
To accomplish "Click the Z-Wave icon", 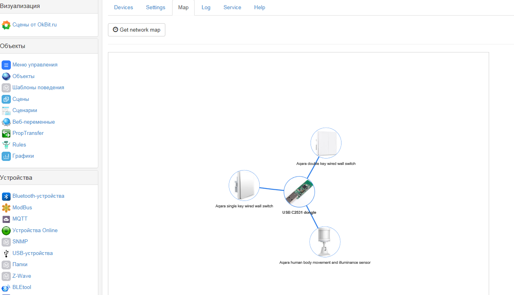I will click(x=6, y=276).
